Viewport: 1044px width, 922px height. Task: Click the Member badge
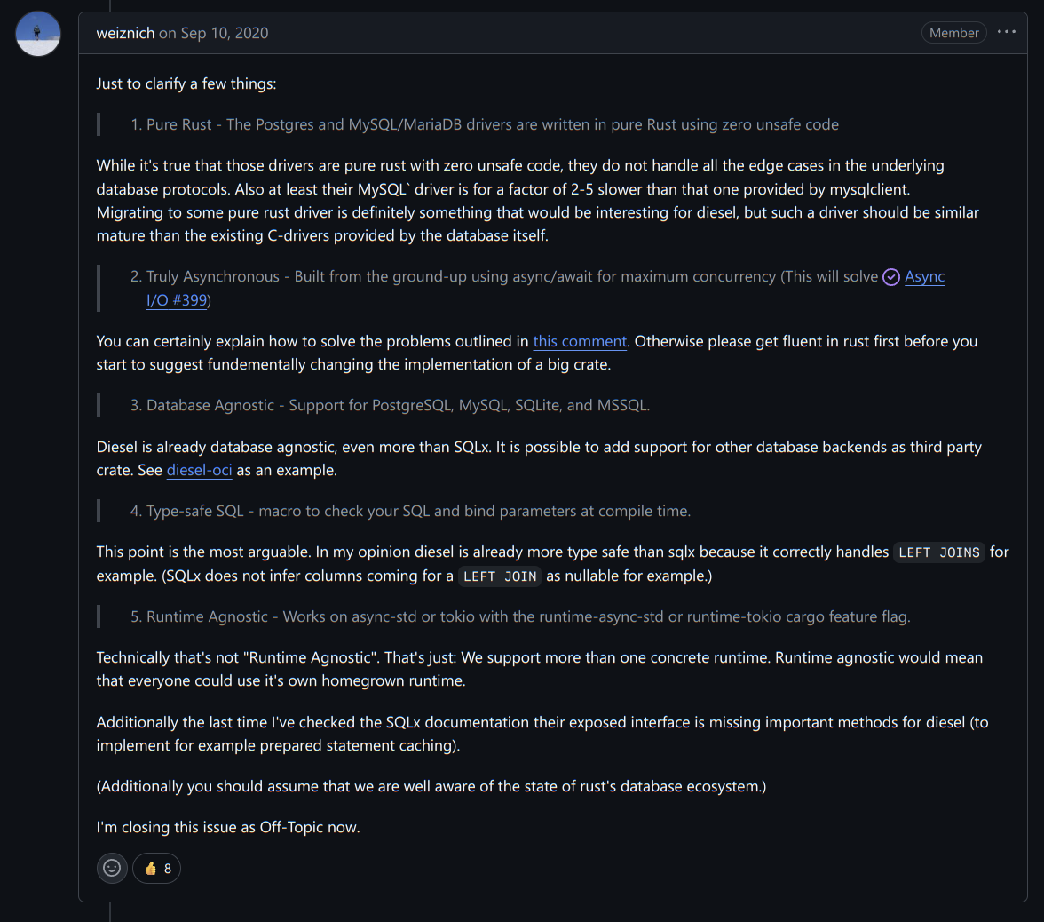[954, 33]
